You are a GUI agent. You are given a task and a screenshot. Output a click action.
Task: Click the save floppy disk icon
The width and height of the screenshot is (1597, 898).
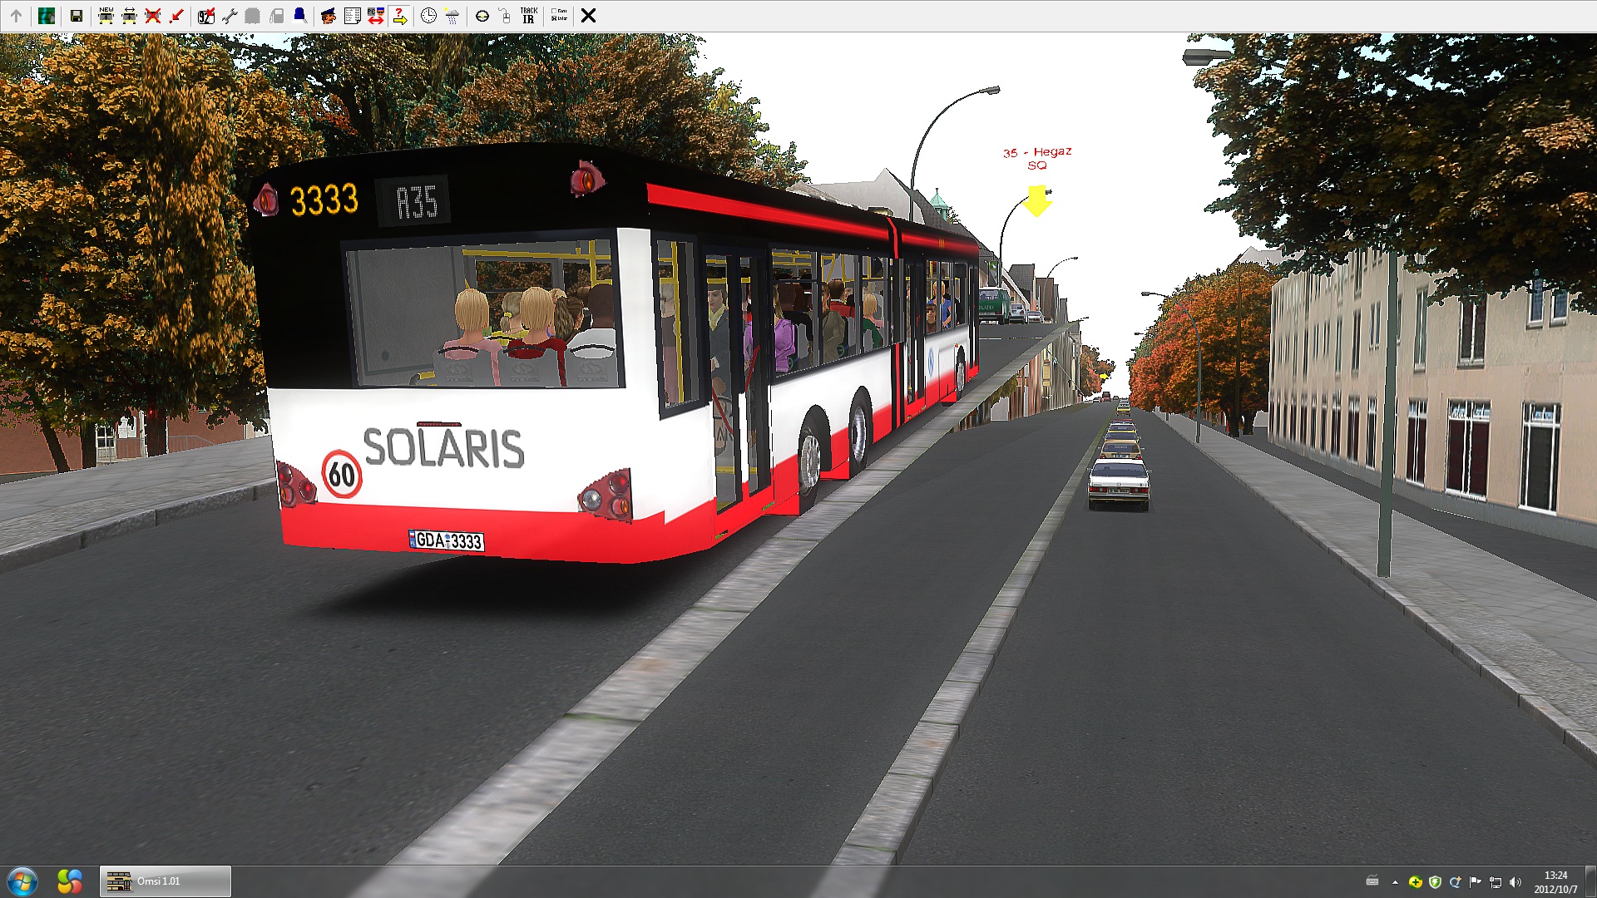[x=77, y=16]
